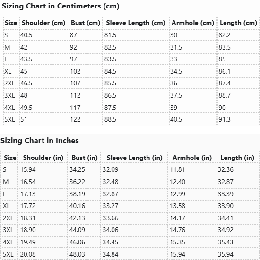Select the Shoulder (cm) column header
The height and width of the screenshot is (260, 260).
click(43, 23)
